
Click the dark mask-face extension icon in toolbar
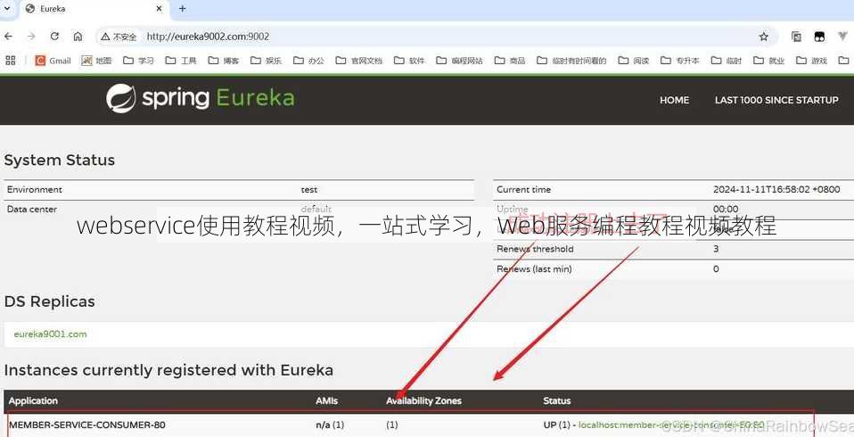(819, 37)
